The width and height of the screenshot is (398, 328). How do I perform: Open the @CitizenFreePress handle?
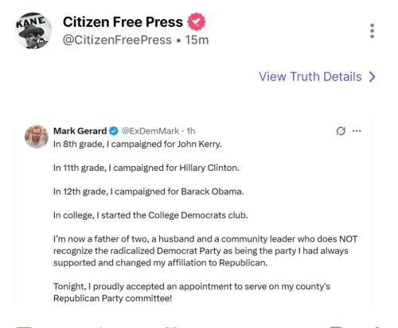tap(117, 40)
